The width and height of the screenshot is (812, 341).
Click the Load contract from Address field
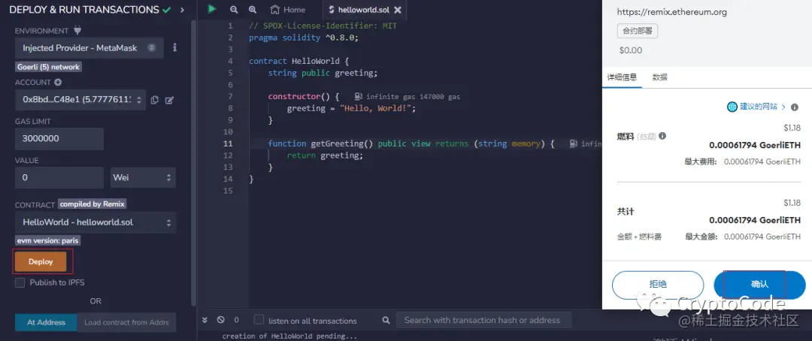click(127, 322)
